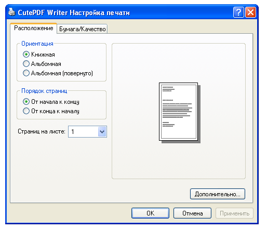Image resolution: width=267 pixels, height=230 pixels.
Task: Select От начала к концу page order
Action: [x=26, y=102]
